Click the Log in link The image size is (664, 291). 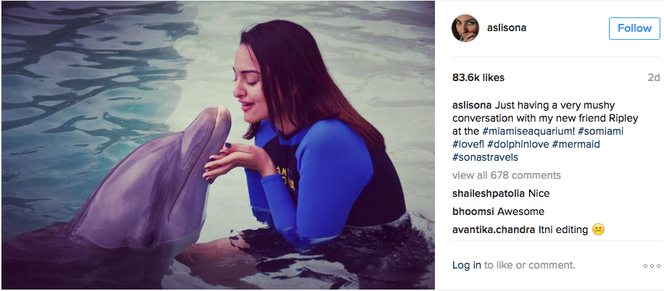pos(467,266)
